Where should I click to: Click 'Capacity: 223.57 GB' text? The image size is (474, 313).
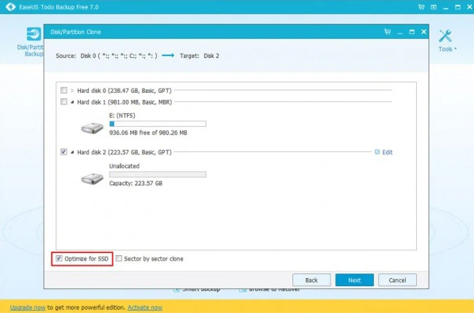point(136,183)
